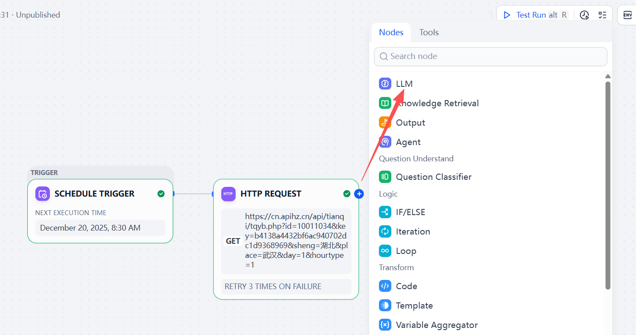Select the LLM node icon
This screenshot has width=636, height=335.
point(385,84)
